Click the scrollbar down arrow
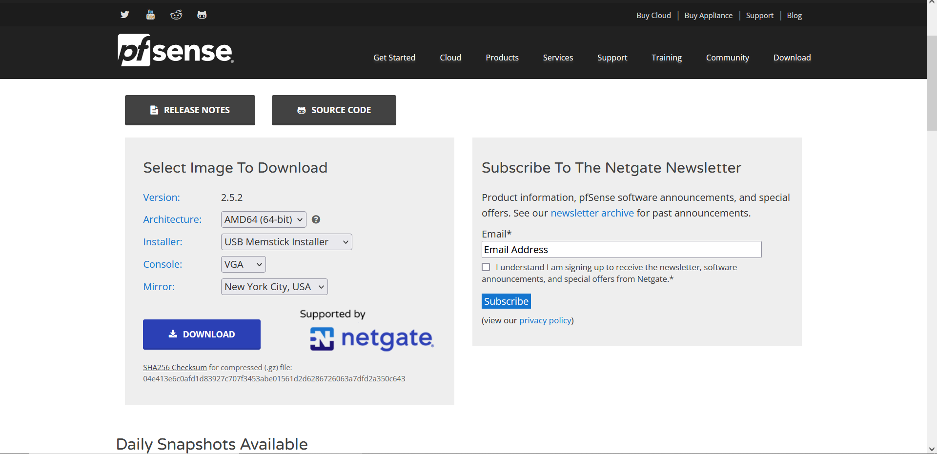The width and height of the screenshot is (937, 454). (x=932, y=449)
